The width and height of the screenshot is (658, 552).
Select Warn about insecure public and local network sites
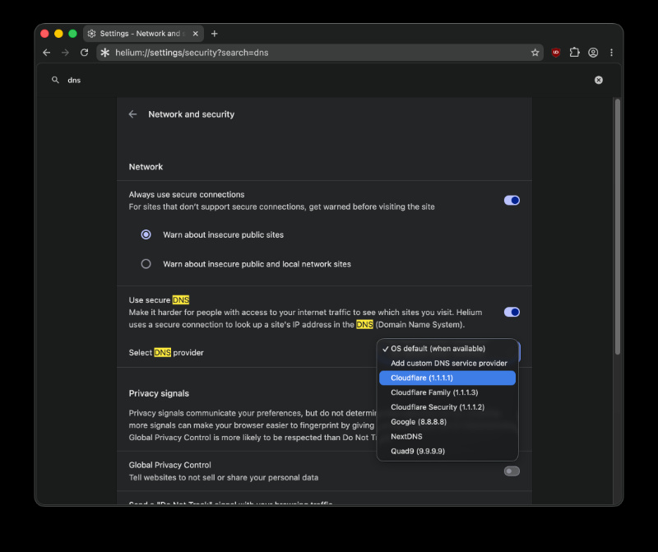pos(146,264)
